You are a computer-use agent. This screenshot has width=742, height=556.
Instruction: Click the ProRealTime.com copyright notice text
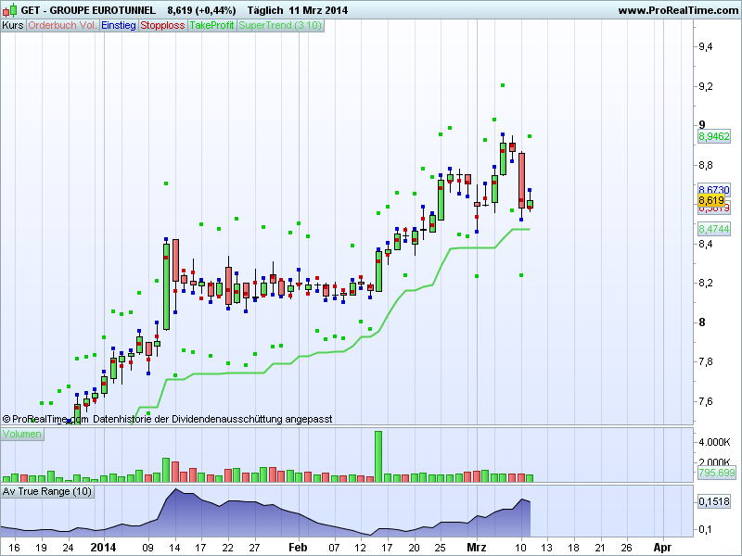coord(168,420)
